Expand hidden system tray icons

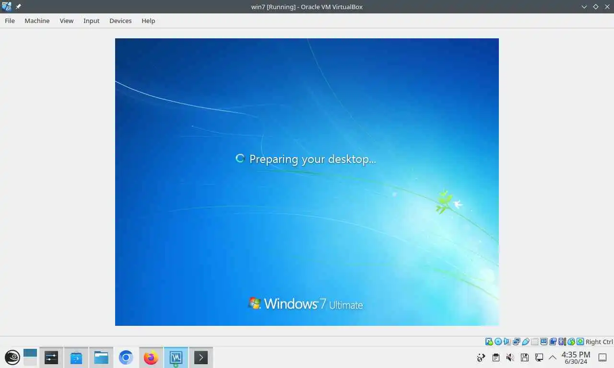553,357
